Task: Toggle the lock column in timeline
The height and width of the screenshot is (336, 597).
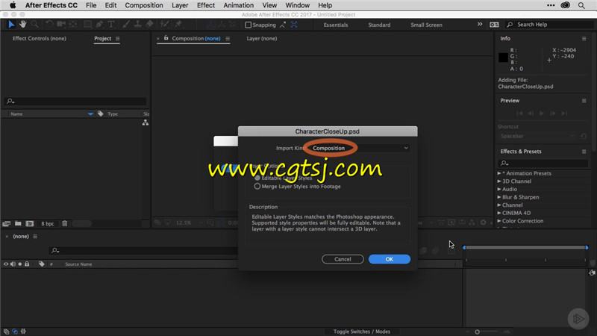Action: 27,264
